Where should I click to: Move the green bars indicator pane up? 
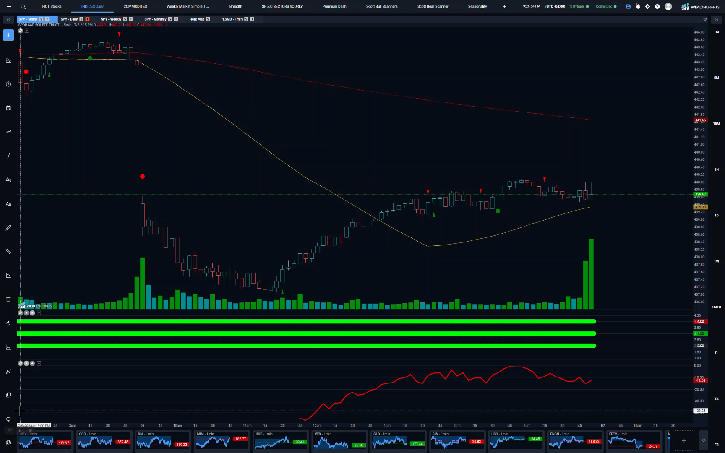(x=32, y=313)
